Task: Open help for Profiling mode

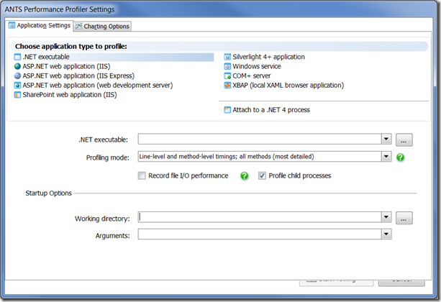Action: pos(400,157)
